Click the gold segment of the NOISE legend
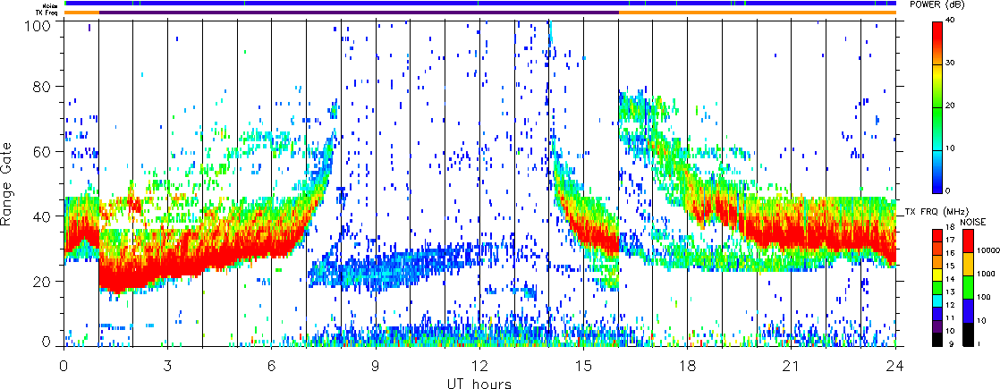Viewport: 1000px width, 389px height. (970, 263)
